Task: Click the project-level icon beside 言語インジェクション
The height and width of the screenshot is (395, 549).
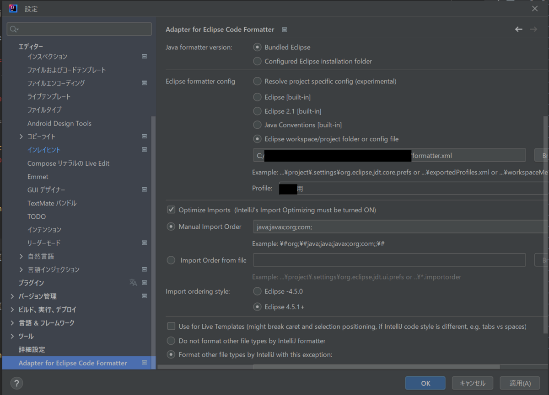Action: click(144, 269)
